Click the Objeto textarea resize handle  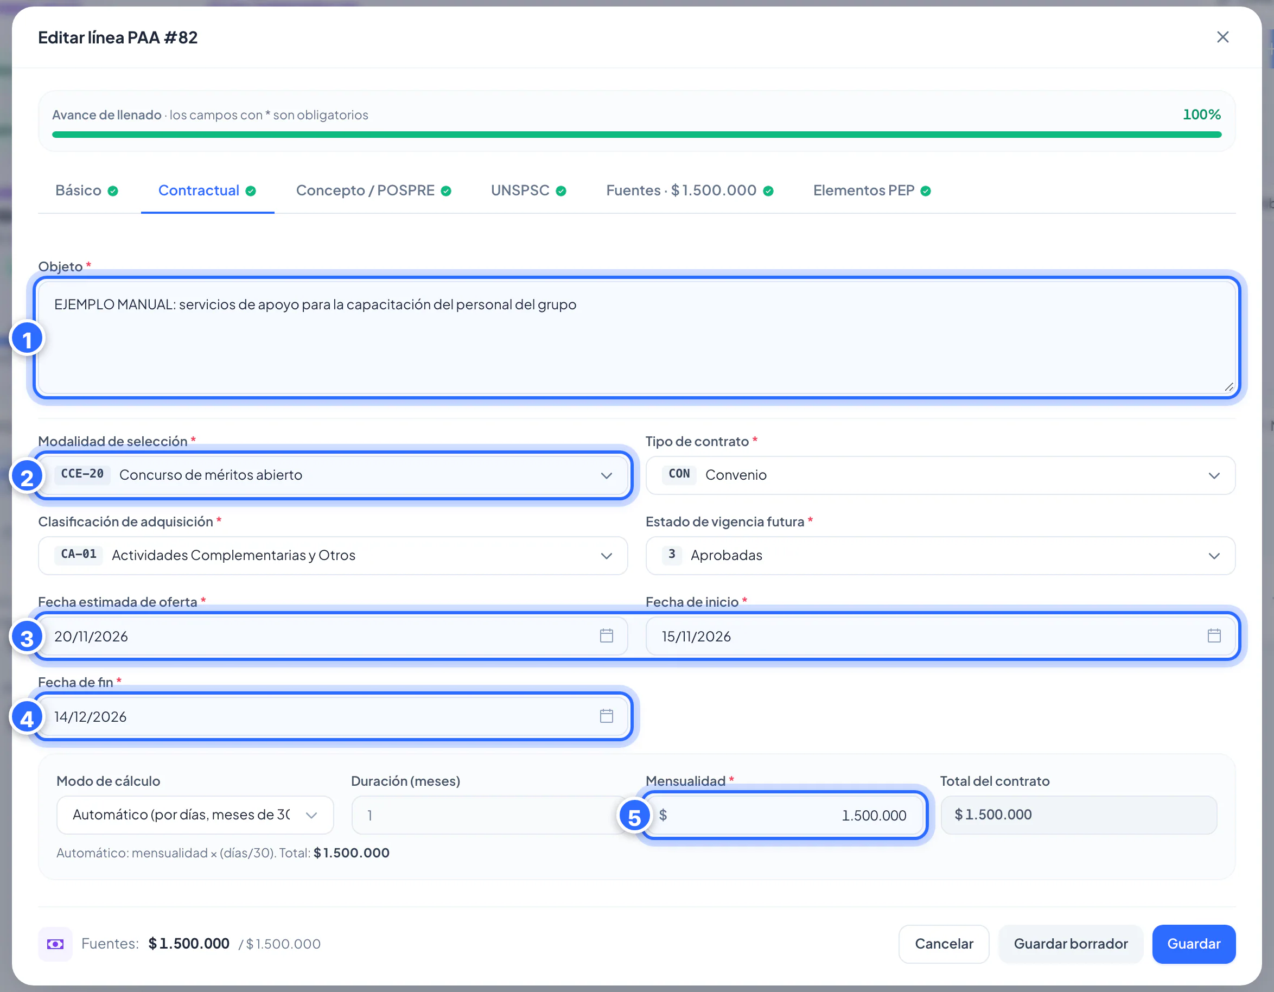[1228, 387]
